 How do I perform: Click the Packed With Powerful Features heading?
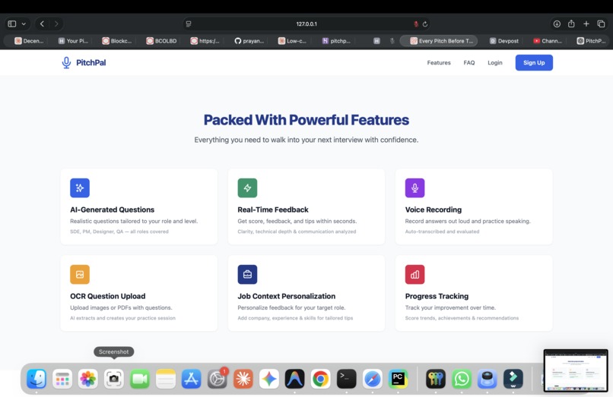[x=306, y=120]
